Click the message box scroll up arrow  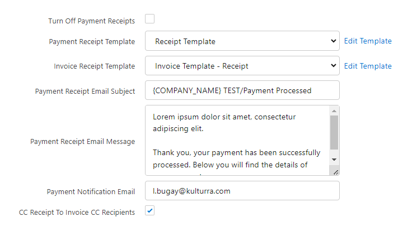click(x=334, y=110)
